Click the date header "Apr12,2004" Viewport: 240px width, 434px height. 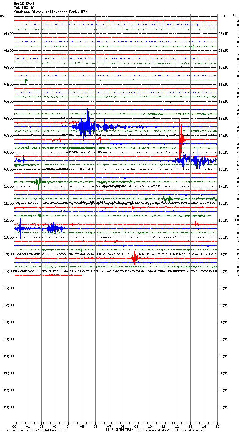[24, 3]
